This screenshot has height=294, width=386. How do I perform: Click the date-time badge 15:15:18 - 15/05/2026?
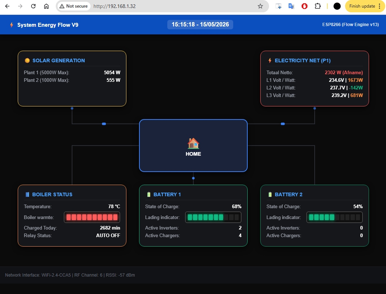pos(200,24)
